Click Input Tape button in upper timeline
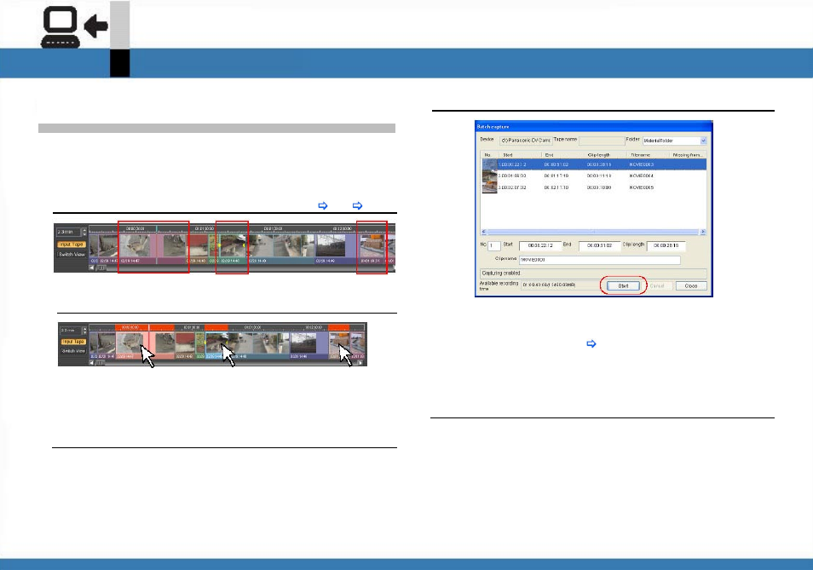This screenshot has width=813, height=570. 72,244
